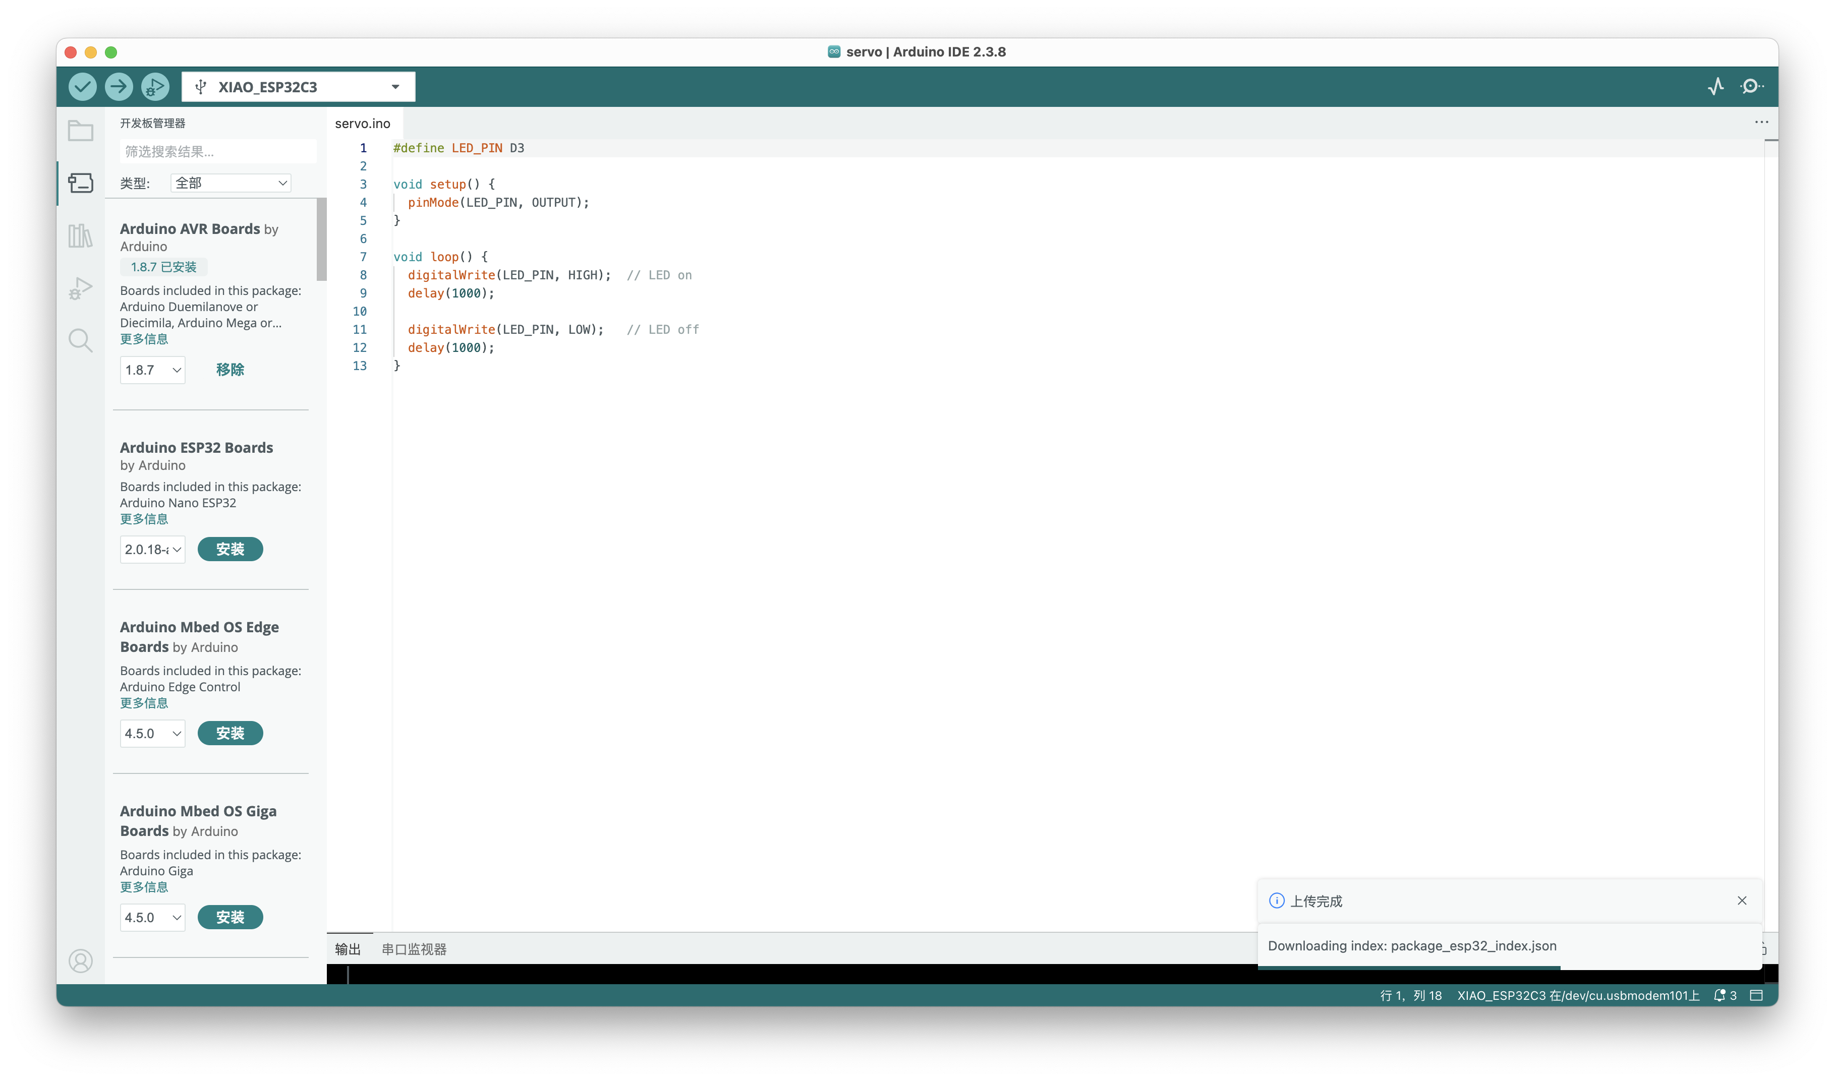Click the black output console area
Viewport: 1835px width, 1081px height.
coord(791,973)
